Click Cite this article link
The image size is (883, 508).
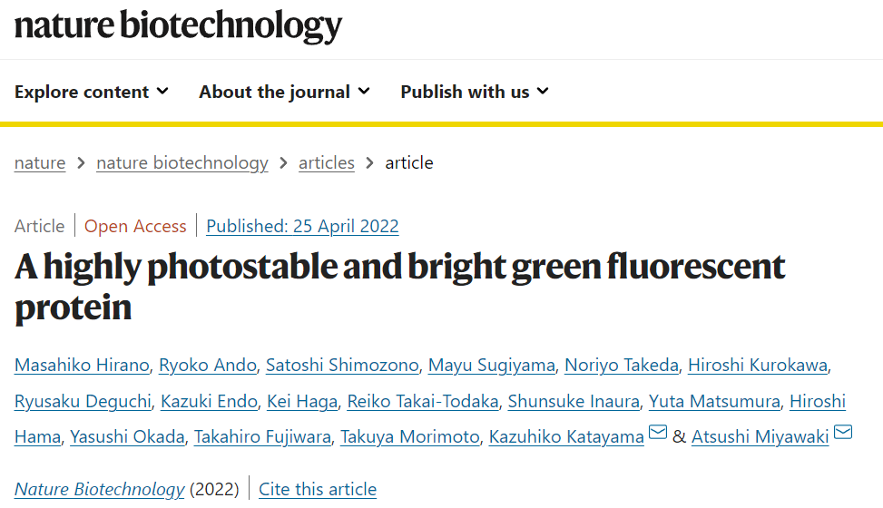point(318,489)
